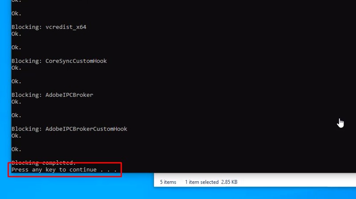Click the Ok. just above "Blocking: AdobeIPCBroker"
This screenshot has height=199, width=356.
[x=16, y=81]
